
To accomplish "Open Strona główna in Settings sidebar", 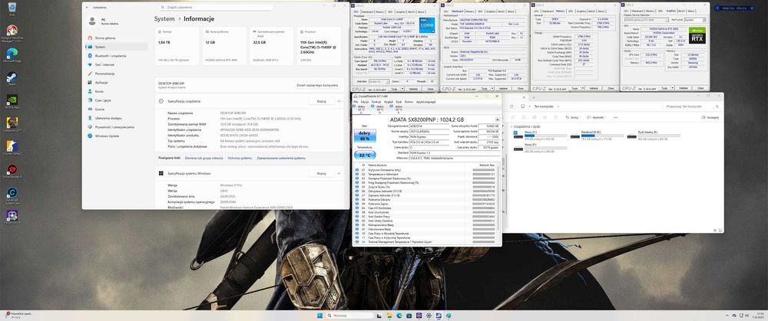I will [x=117, y=38].
